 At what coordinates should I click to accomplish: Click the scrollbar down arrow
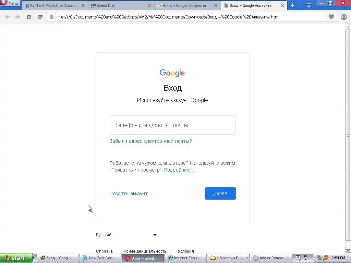(x=348, y=250)
